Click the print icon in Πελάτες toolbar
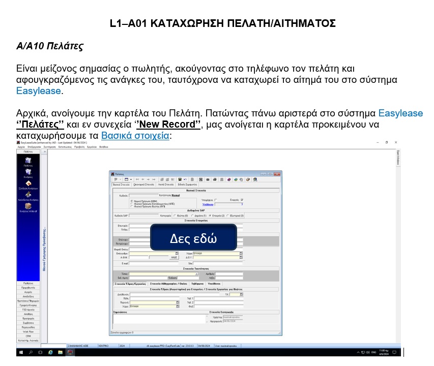This screenshot has width=434, height=366. 214,179
